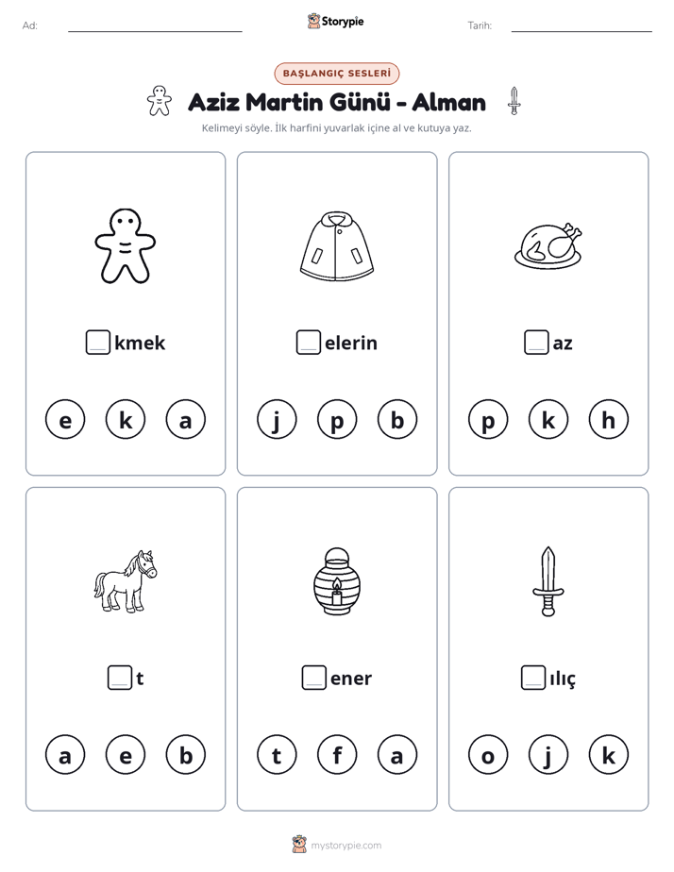Click the roast goose on plate picture

(548, 245)
